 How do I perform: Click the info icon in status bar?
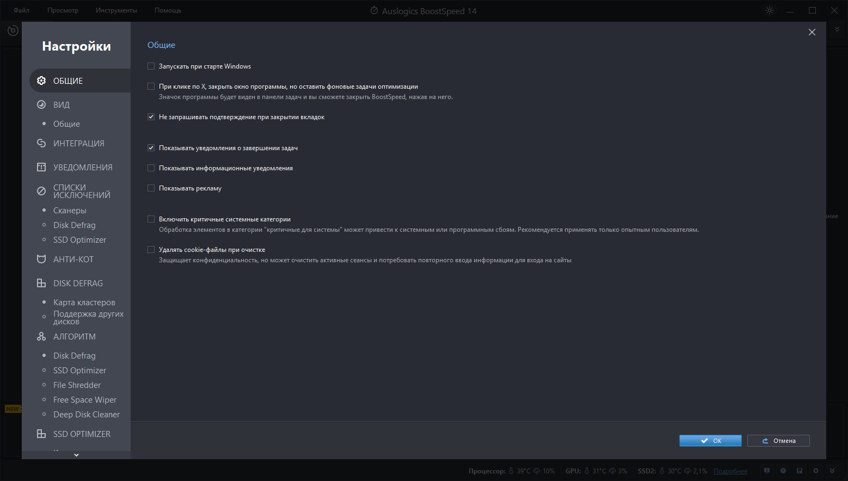click(766, 471)
